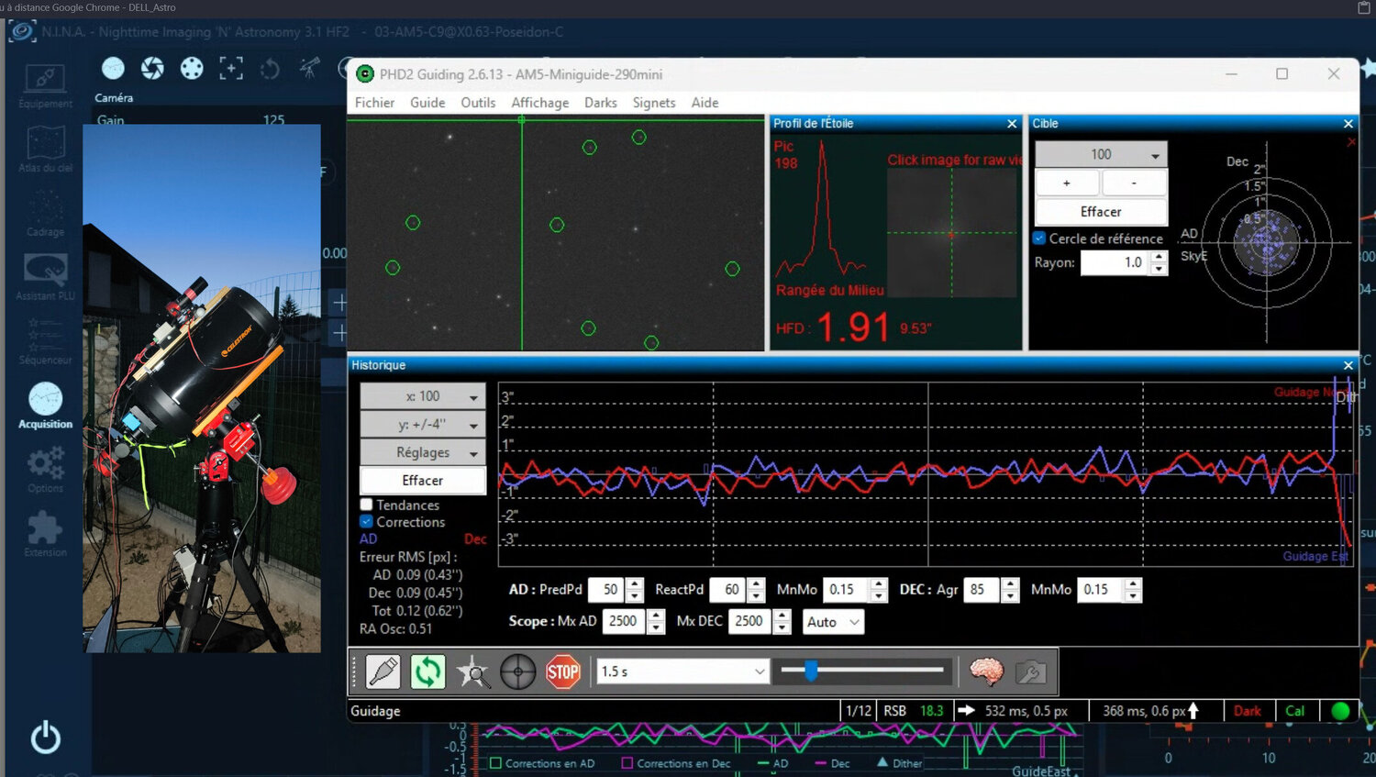The width and height of the screenshot is (1376, 777).
Task: Enable the Tendances checkbox
Action: (367, 505)
